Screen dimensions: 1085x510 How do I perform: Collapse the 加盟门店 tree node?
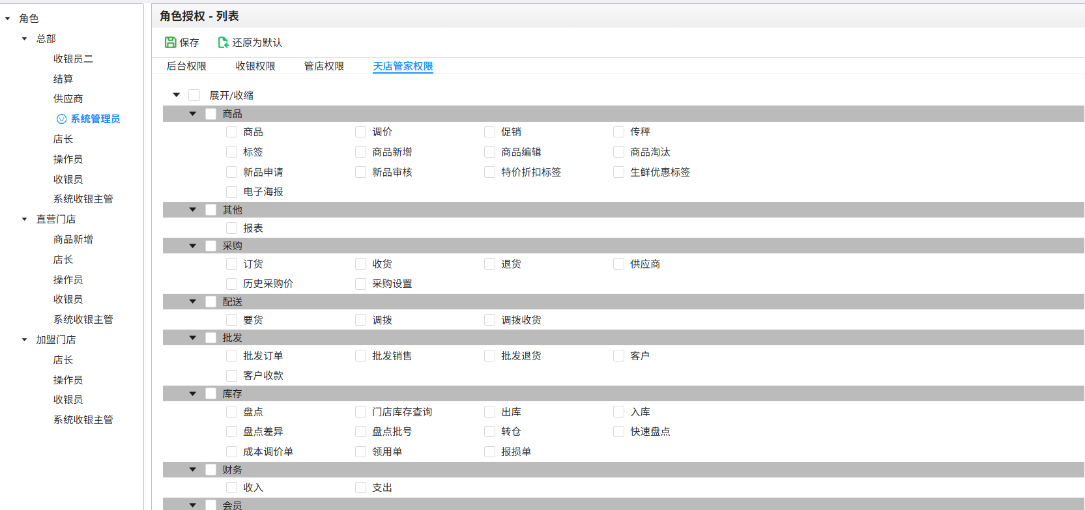pos(25,340)
